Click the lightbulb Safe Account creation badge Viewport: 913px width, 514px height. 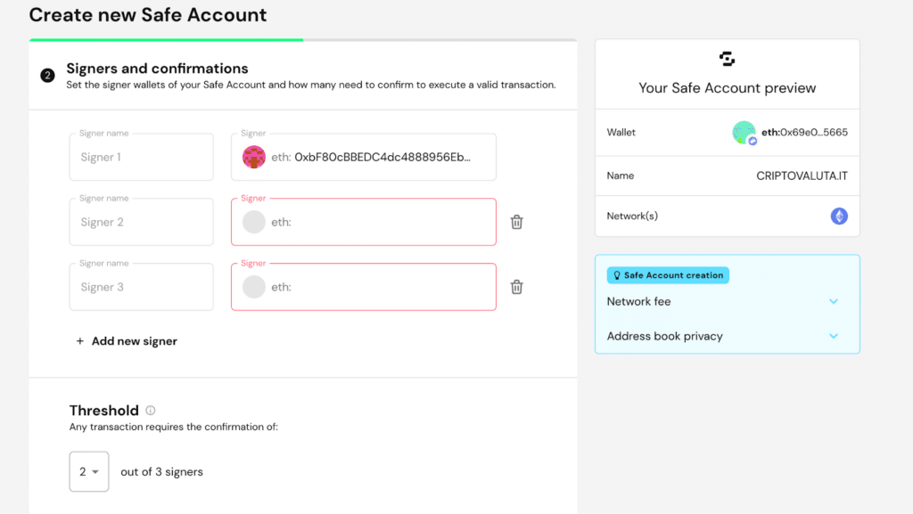(x=668, y=275)
